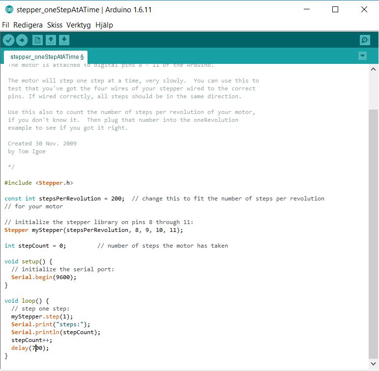Open the Hjälp menu
379x371 pixels.
104,25
